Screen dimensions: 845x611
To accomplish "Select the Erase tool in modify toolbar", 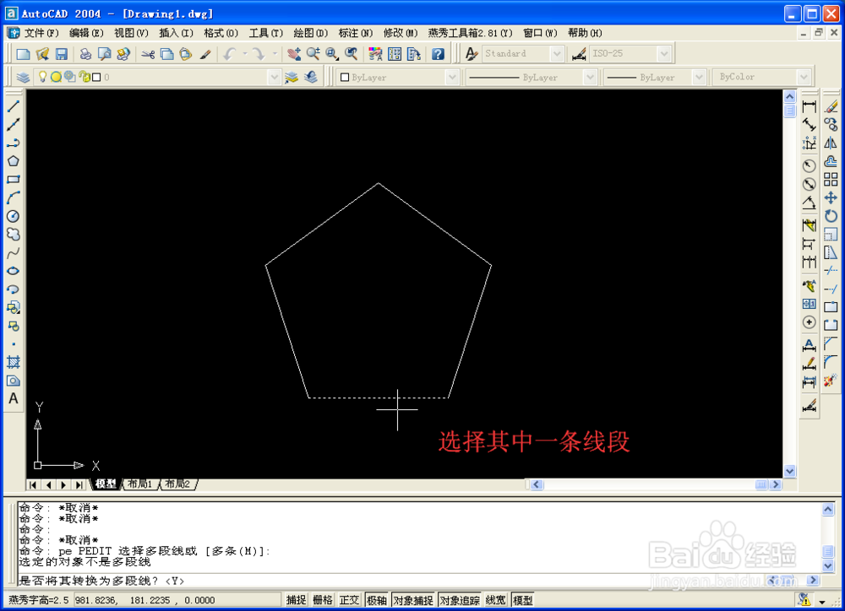I will coord(831,106).
